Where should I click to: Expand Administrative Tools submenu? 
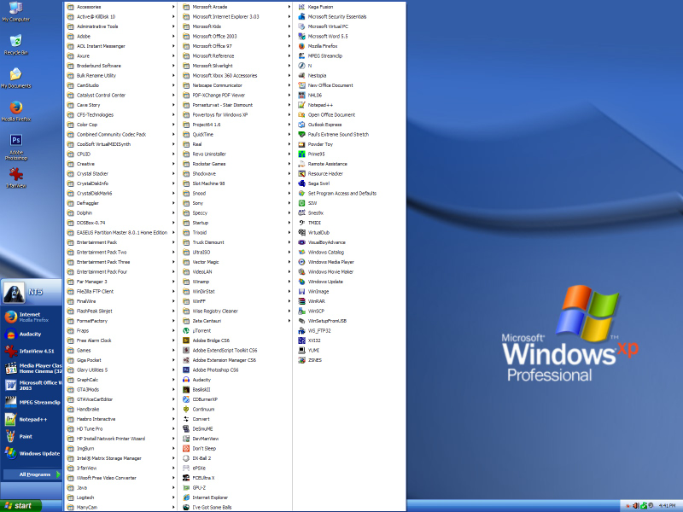pyautogui.click(x=120, y=26)
